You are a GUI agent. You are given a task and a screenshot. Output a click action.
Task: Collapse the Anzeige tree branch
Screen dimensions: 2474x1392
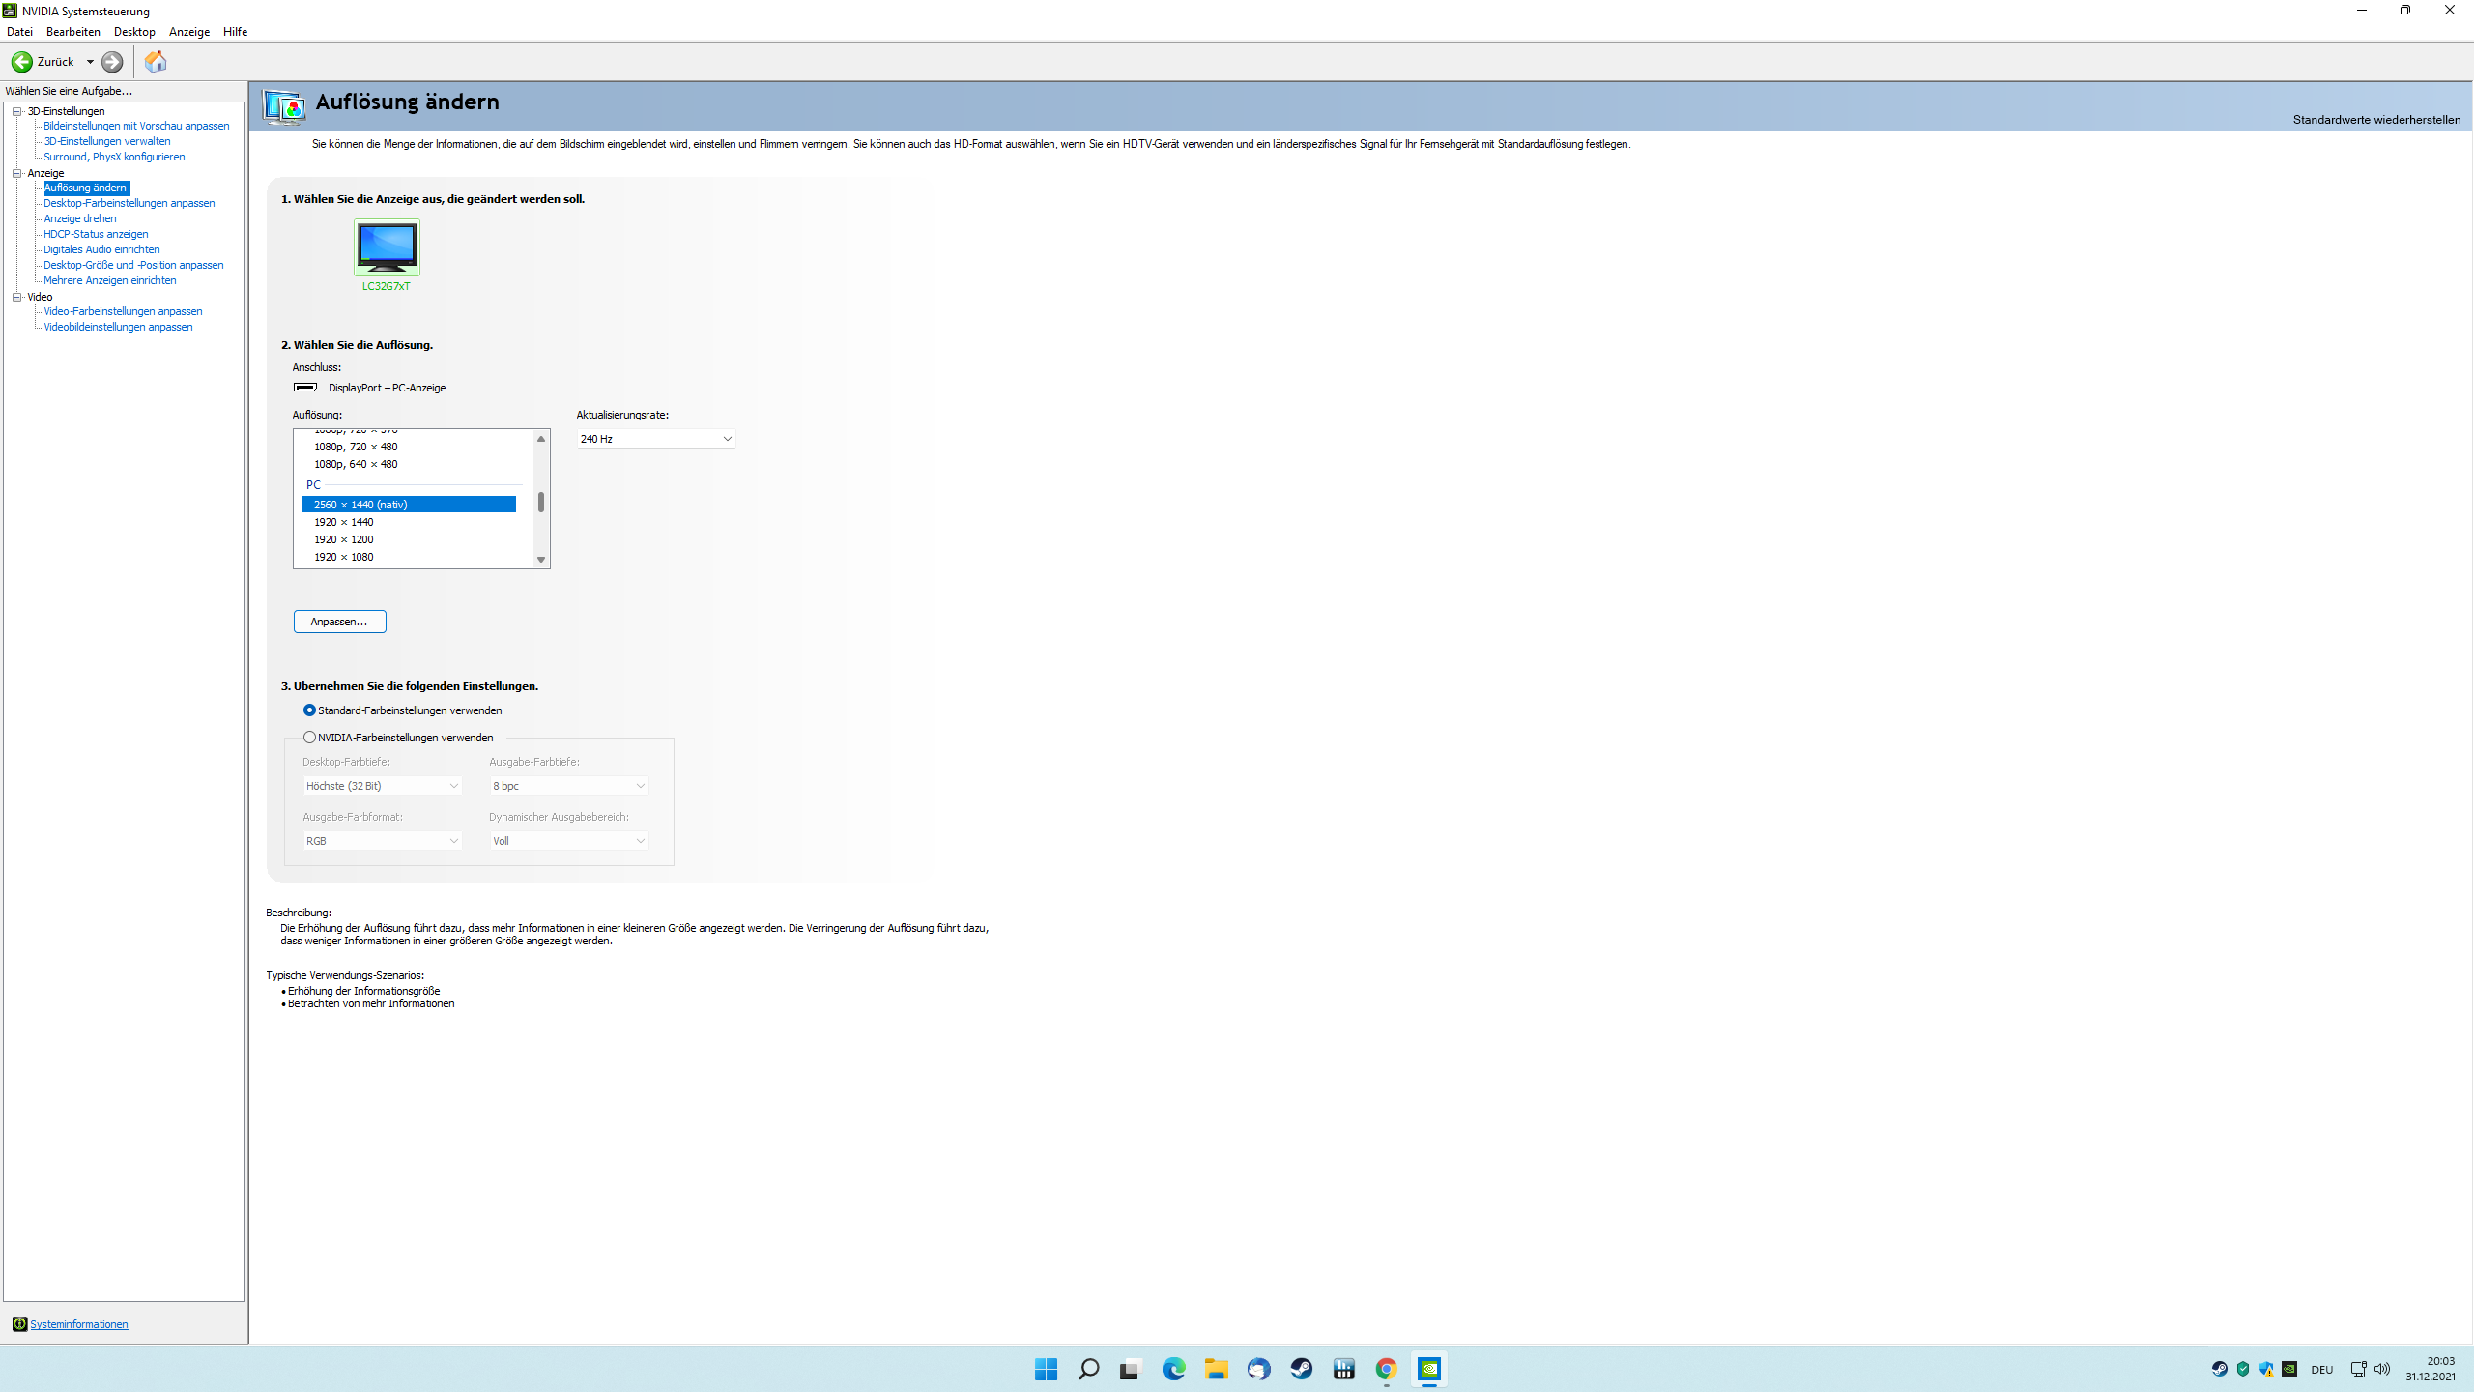16,172
